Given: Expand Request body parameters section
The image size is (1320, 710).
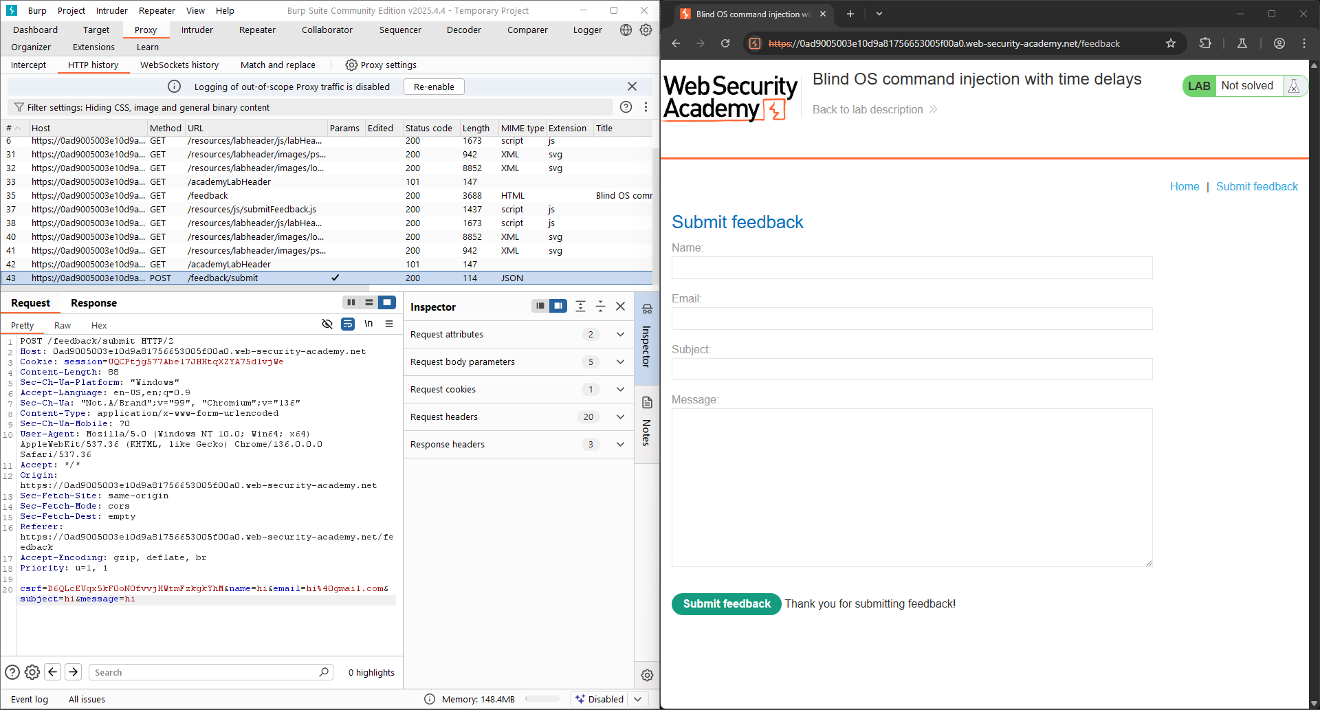Looking at the screenshot, I should [620, 362].
